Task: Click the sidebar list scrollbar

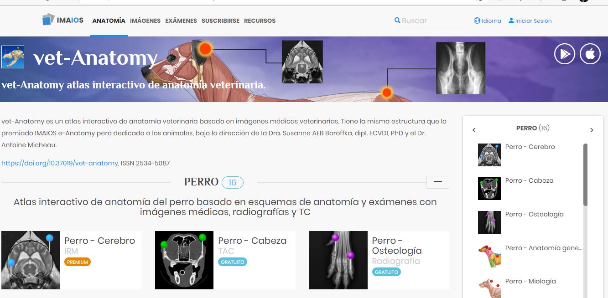Action: tap(586, 175)
